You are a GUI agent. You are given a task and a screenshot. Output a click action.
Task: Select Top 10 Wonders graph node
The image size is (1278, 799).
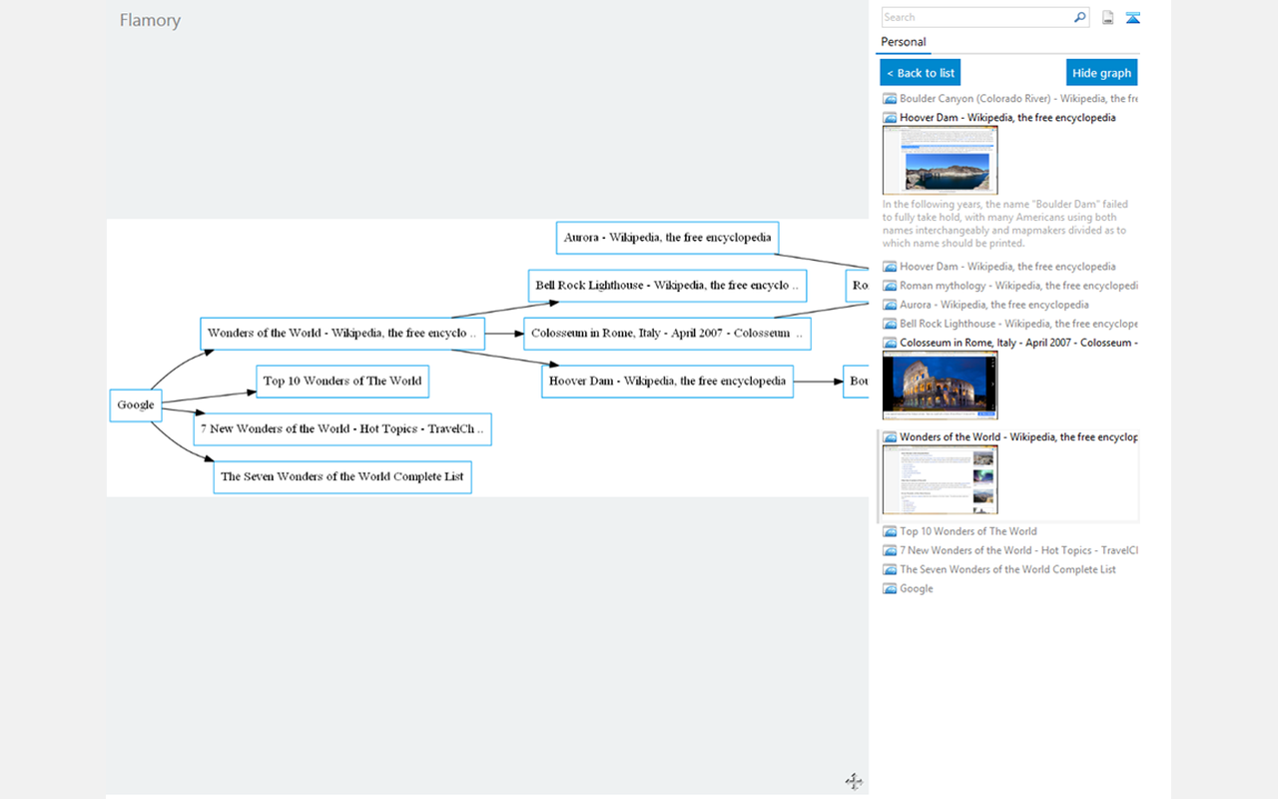pos(342,381)
